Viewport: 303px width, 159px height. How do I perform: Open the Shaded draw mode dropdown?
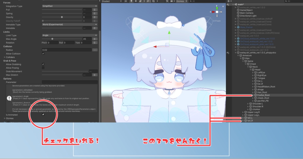pos(112,1)
